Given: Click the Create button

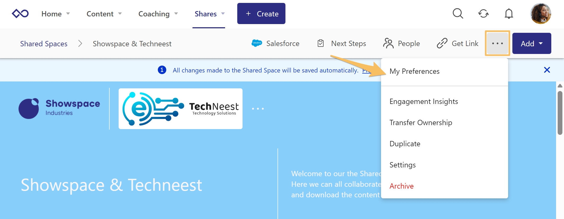Looking at the screenshot, I should [261, 13].
